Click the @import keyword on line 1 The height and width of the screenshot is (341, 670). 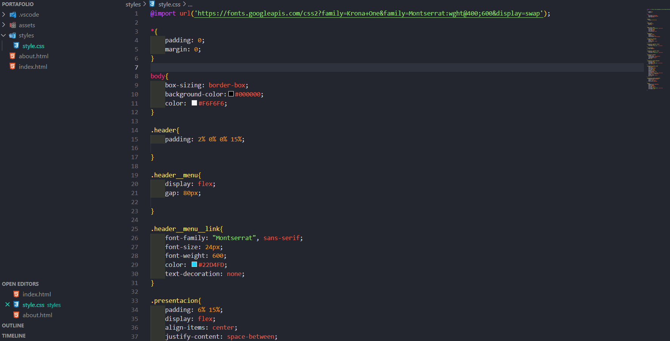[163, 14]
